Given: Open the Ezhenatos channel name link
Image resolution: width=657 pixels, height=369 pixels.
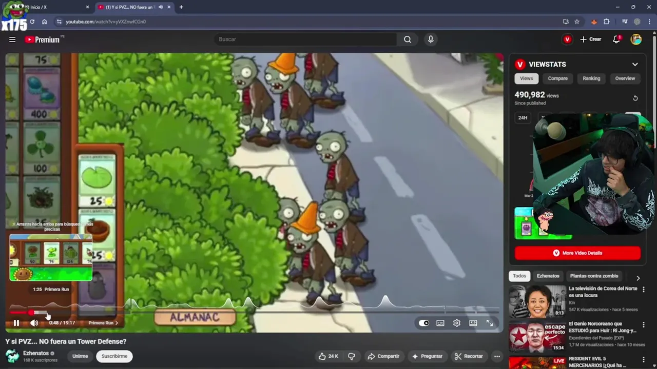Looking at the screenshot, I should coord(36,353).
